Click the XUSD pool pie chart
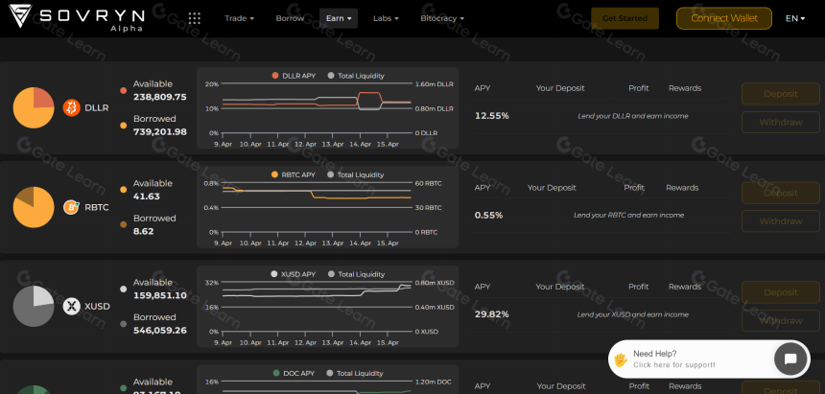 click(34, 306)
